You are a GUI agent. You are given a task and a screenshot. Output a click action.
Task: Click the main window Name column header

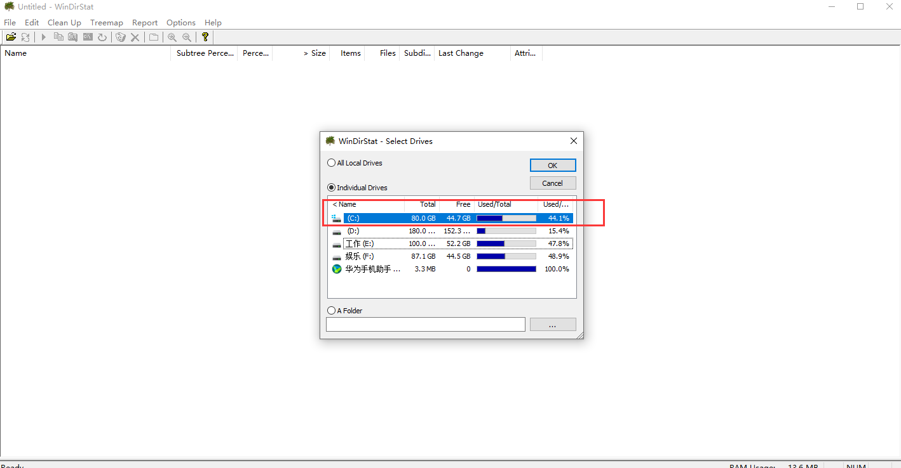(x=86, y=53)
